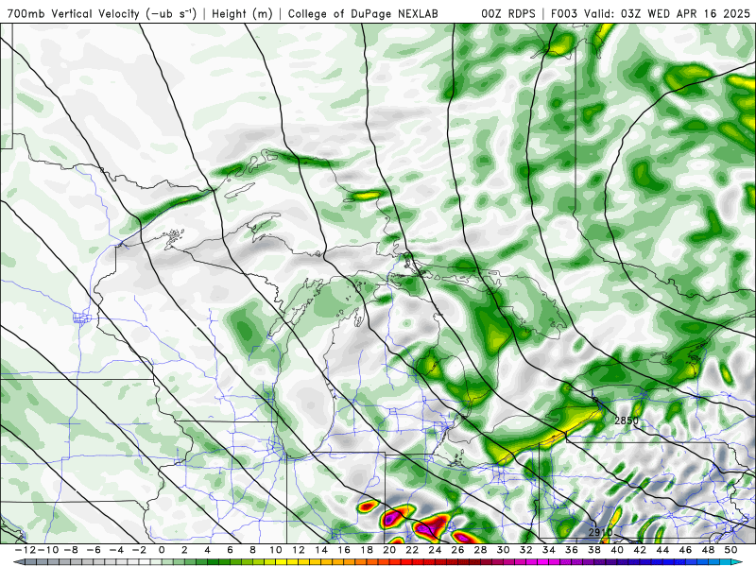Click the colorbar tick label 28

481,550
